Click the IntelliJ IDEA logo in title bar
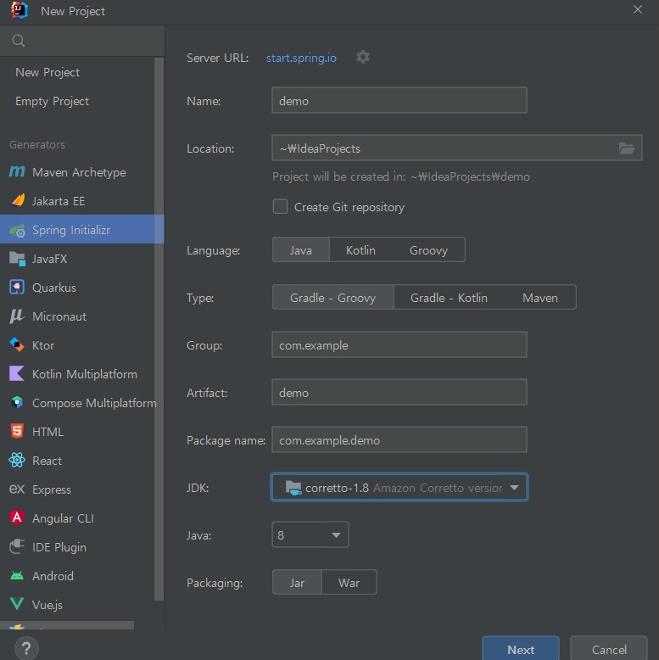The image size is (659, 660). pyautogui.click(x=20, y=10)
